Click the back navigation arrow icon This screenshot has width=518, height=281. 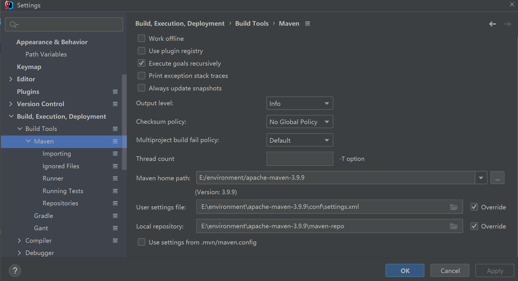(x=492, y=24)
